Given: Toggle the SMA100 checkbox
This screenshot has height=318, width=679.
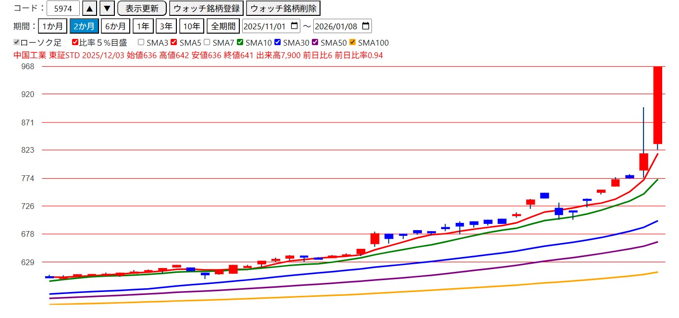Looking at the screenshot, I should click(x=353, y=42).
